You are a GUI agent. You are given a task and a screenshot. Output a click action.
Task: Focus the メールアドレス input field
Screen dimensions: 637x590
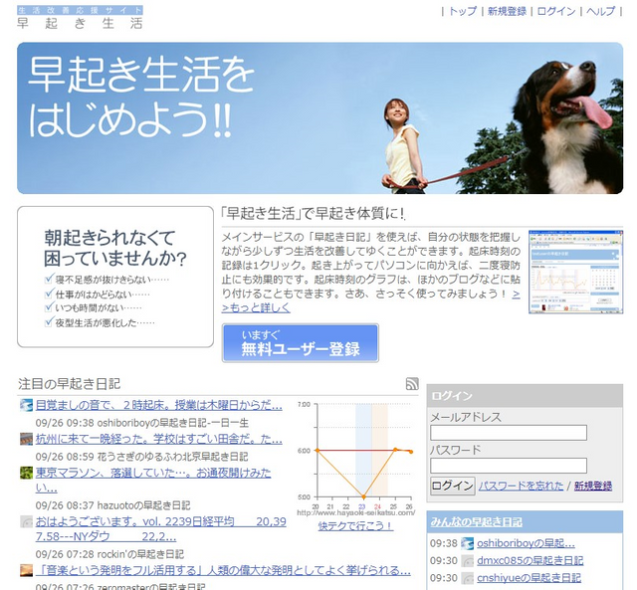509,433
